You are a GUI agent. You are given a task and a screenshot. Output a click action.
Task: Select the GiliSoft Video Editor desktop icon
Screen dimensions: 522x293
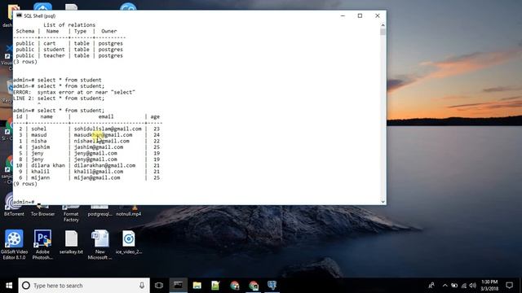point(14,244)
